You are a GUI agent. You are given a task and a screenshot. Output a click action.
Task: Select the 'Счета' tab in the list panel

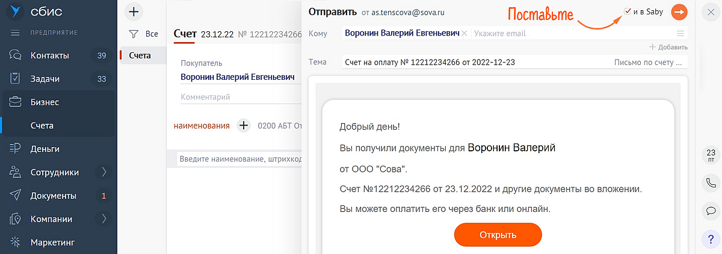pos(140,56)
